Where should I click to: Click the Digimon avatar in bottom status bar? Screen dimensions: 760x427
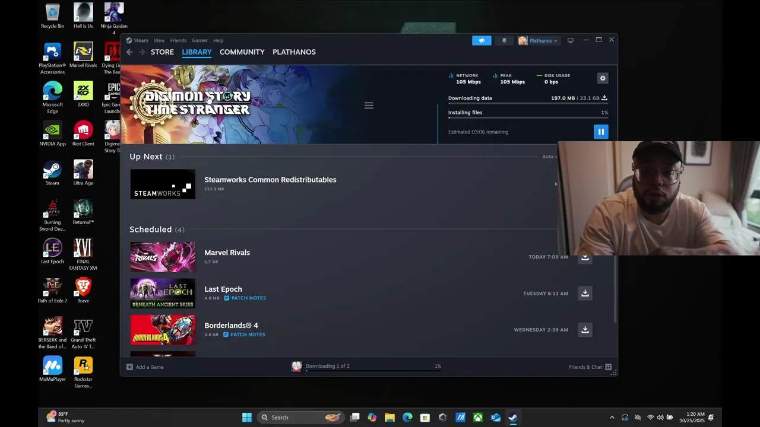pyautogui.click(x=296, y=367)
